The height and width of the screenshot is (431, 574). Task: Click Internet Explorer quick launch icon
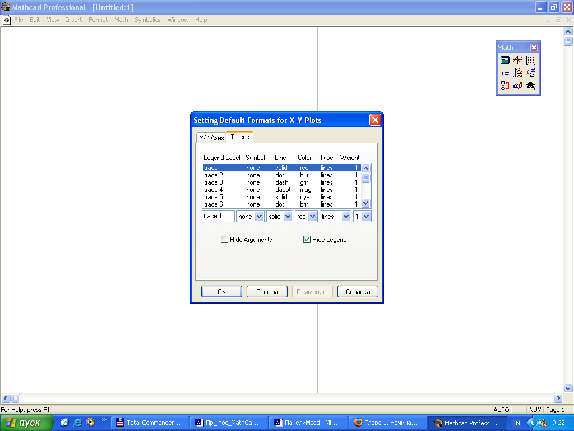(77, 422)
